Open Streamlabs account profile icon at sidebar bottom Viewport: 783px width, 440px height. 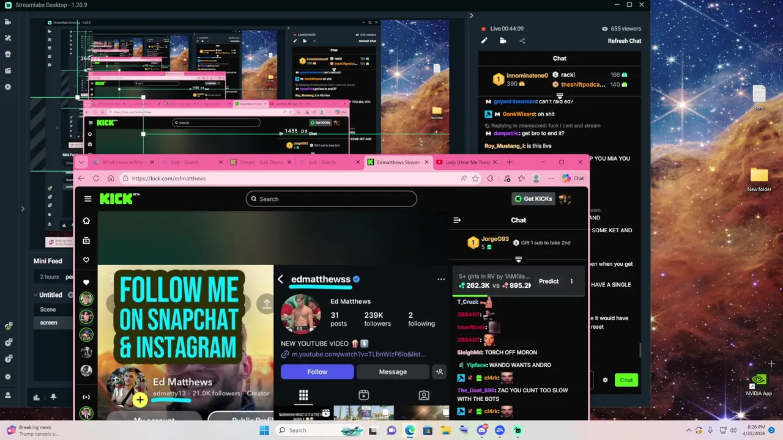[8, 395]
